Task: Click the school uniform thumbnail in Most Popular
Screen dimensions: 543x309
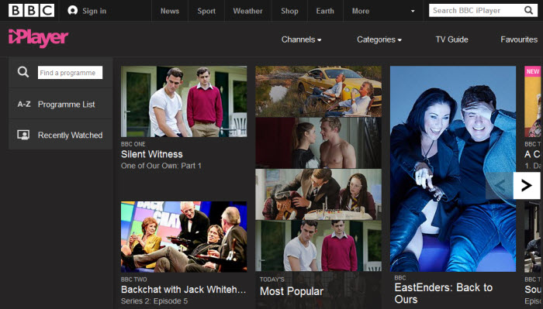Action: pyautogui.click(x=318, y=194)
